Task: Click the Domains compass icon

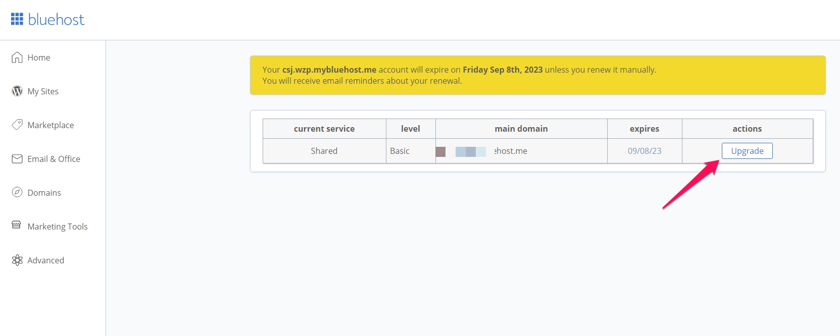Action: pyautogui.click(x=17, y=192)
